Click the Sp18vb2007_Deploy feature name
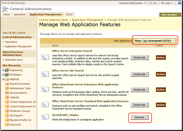 point(65,115)
